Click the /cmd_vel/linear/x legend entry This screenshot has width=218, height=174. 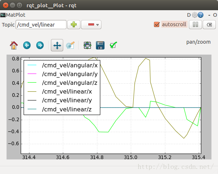tap(67, 92)
